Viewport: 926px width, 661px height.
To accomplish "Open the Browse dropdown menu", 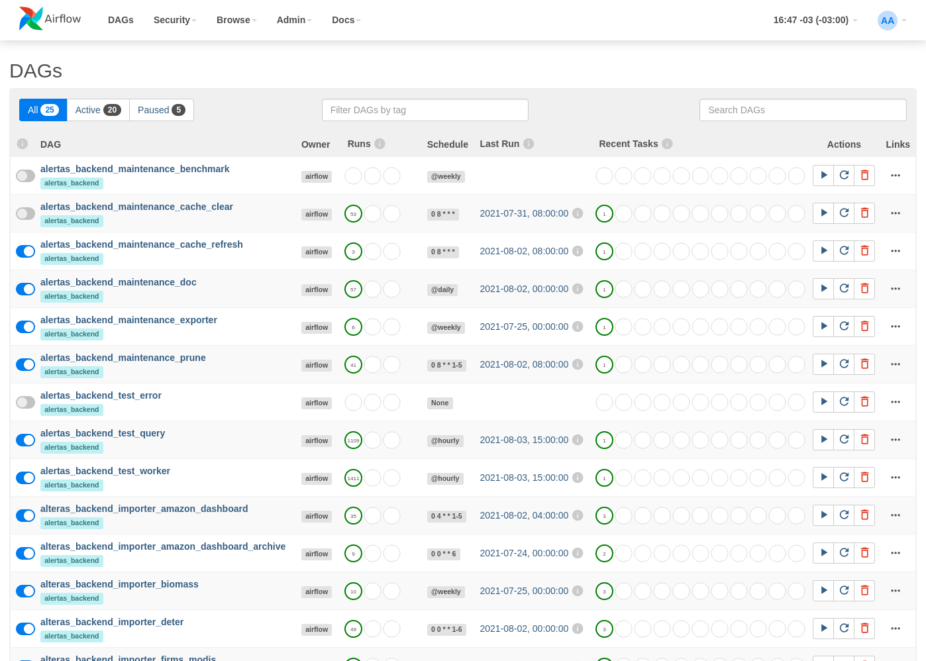I will [236, 20].
